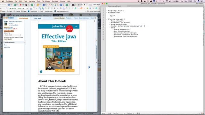Click the Effective Java book thumbnail

(x=6, y=23)
